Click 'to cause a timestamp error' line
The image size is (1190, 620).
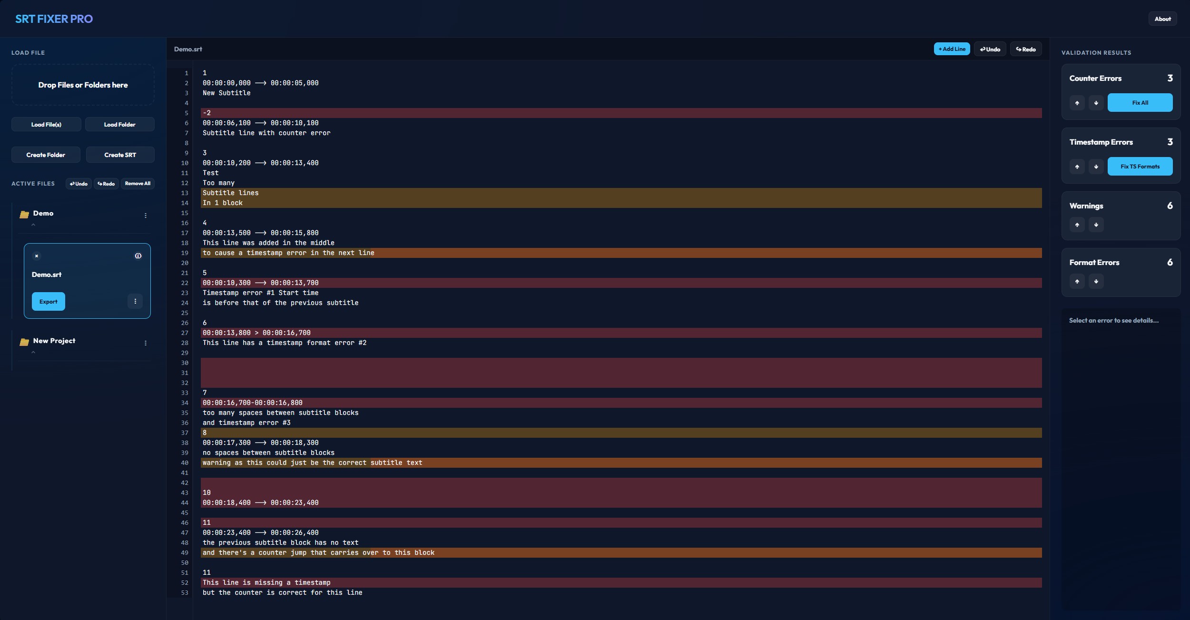[x=621, y=253]
